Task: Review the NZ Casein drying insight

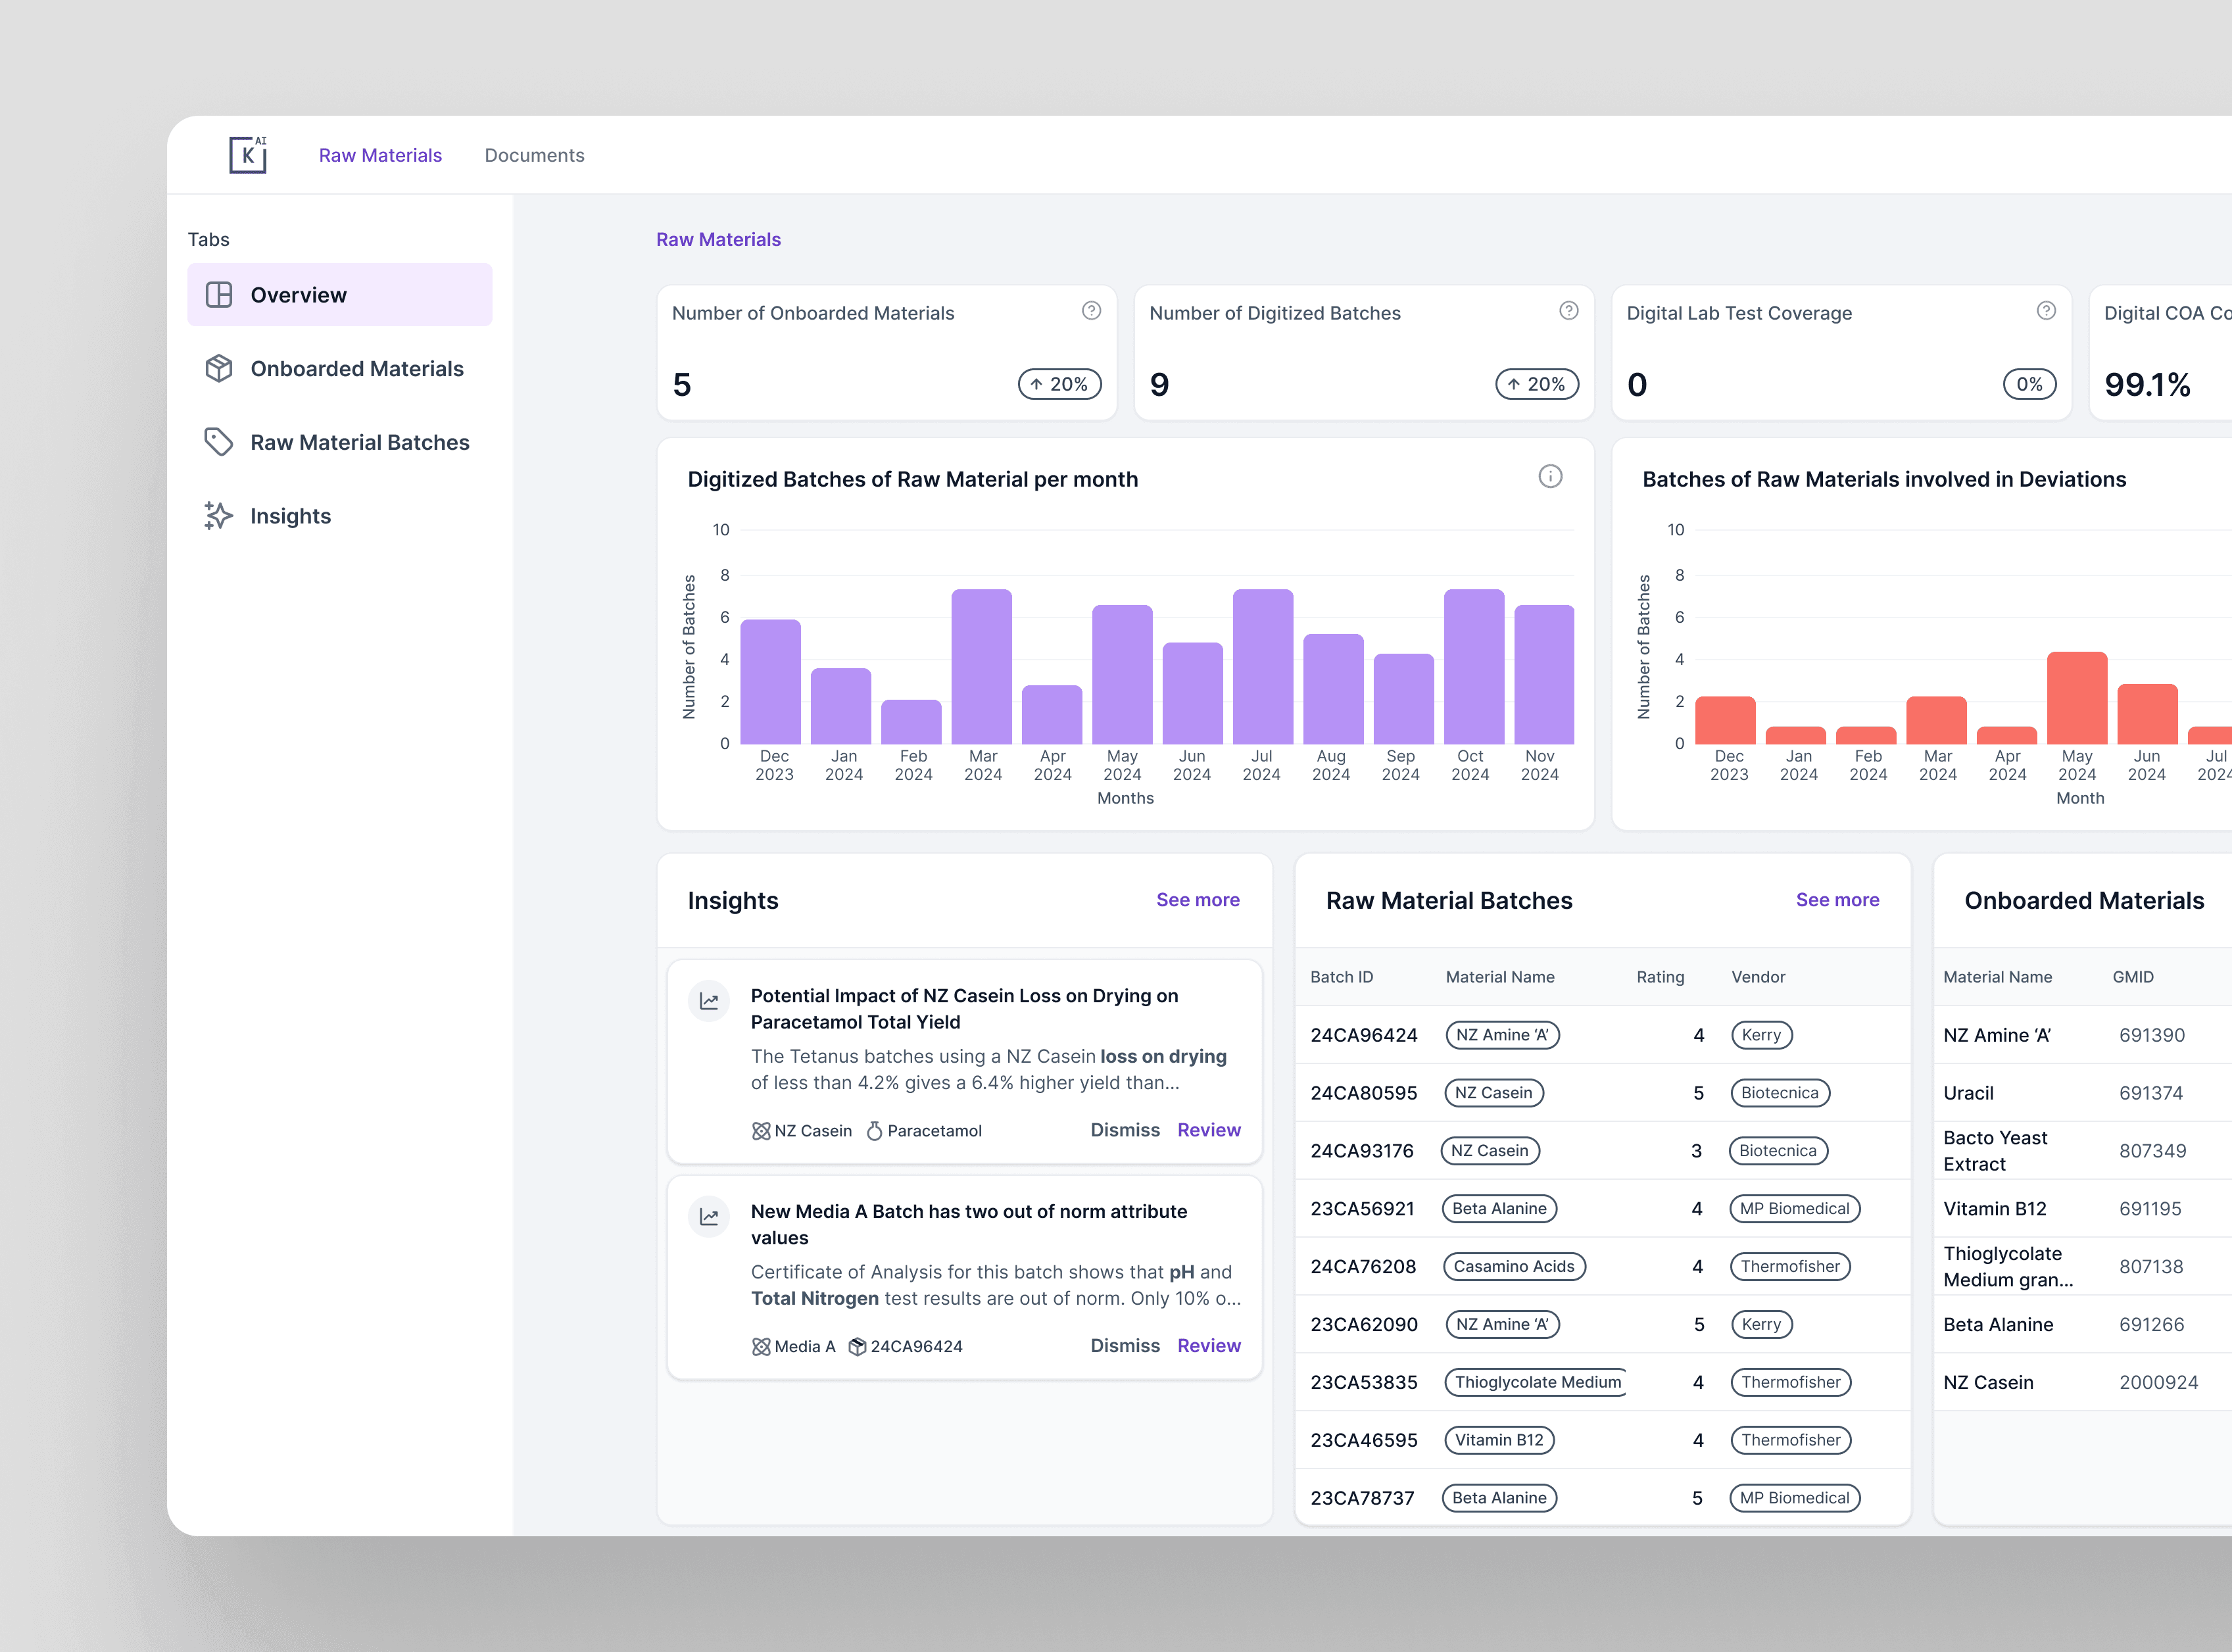Action: click(1208, 1129)
